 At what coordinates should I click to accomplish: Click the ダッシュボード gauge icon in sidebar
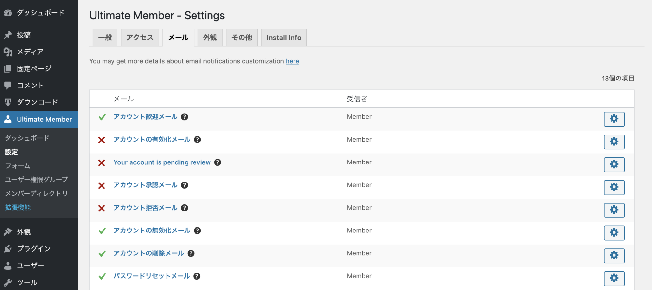tap(8, 13)
